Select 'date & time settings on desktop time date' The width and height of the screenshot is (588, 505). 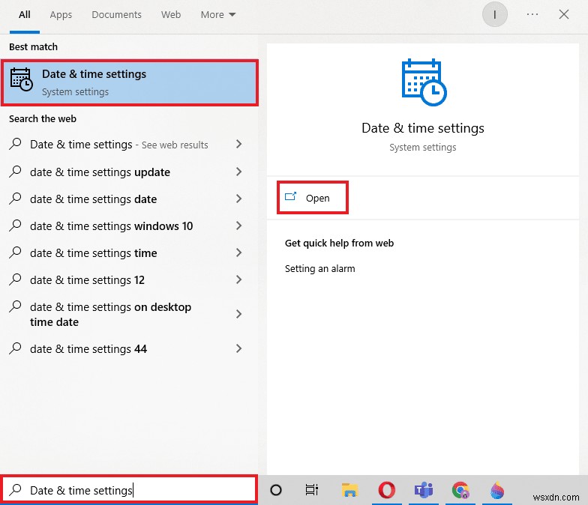[x=111, y=315]
